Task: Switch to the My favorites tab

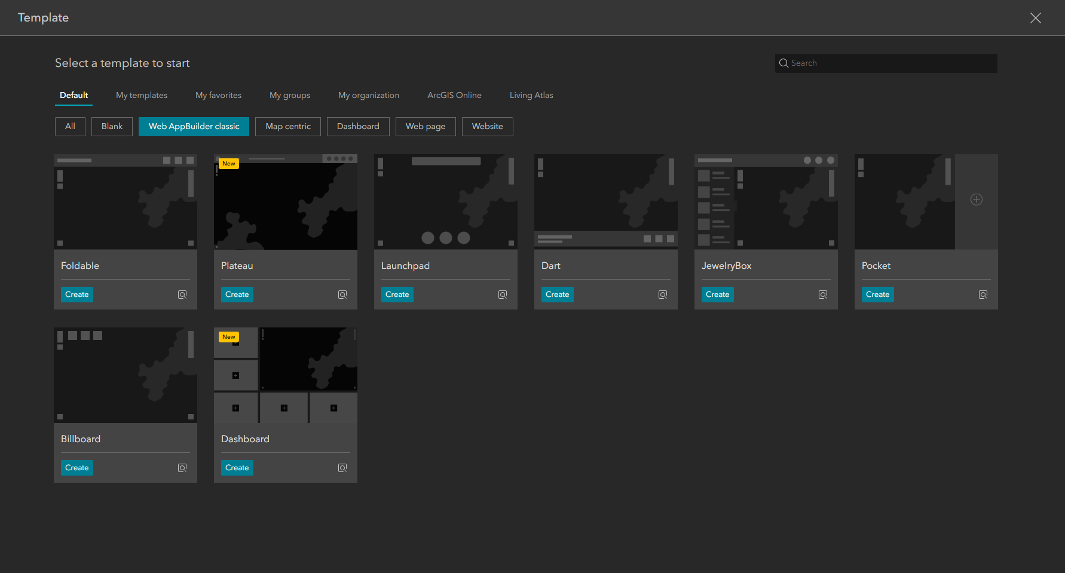Action: [218, 95]
